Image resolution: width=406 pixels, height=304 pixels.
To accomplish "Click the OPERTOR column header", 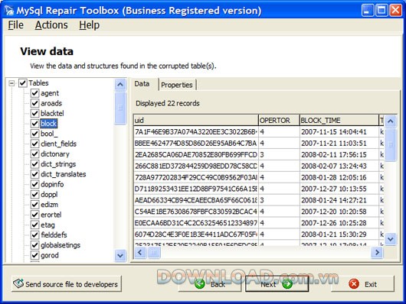I will [x=279, y=121].
